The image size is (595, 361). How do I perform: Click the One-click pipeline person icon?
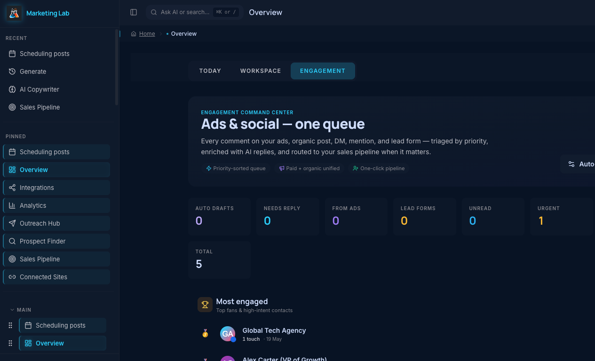356,168
